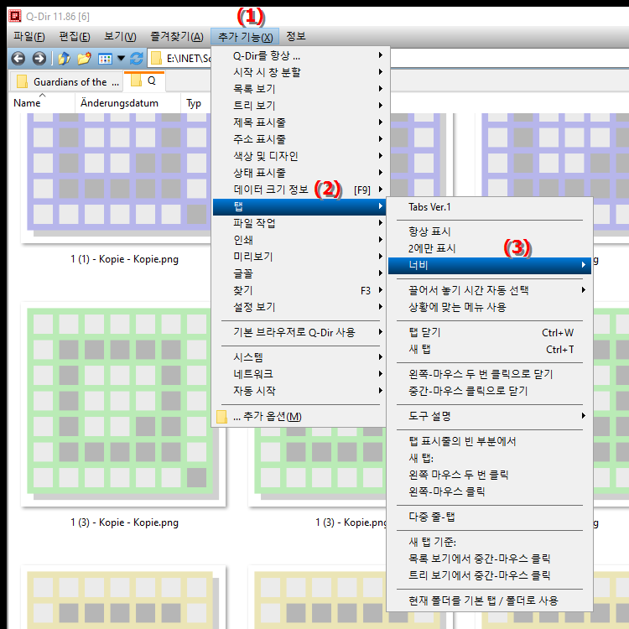This screenshot has height=629, width=629.
Task: Expand the Q-Dir를 항상 ... submenu
Action: coord(299,55)
